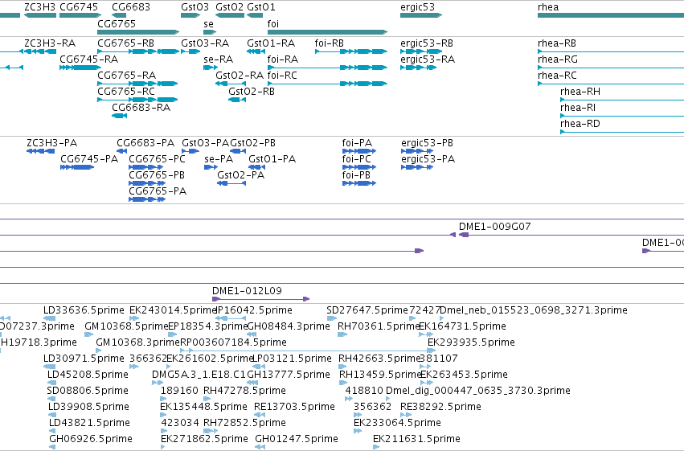The width and height of the screenshot is (684, 451).
Task: Open transcript GstO1-RA
Action: (x=271, y=43)
